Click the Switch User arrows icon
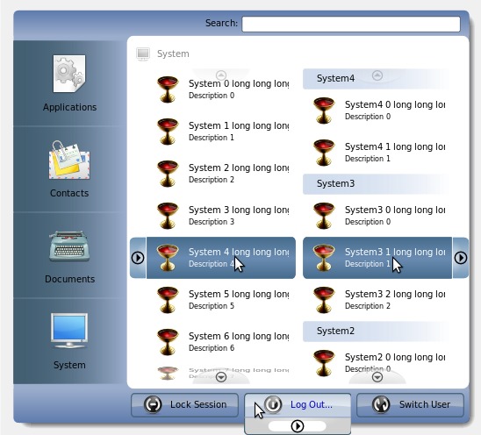This screenshot has width=481, height=435. [x=381, y=404]
